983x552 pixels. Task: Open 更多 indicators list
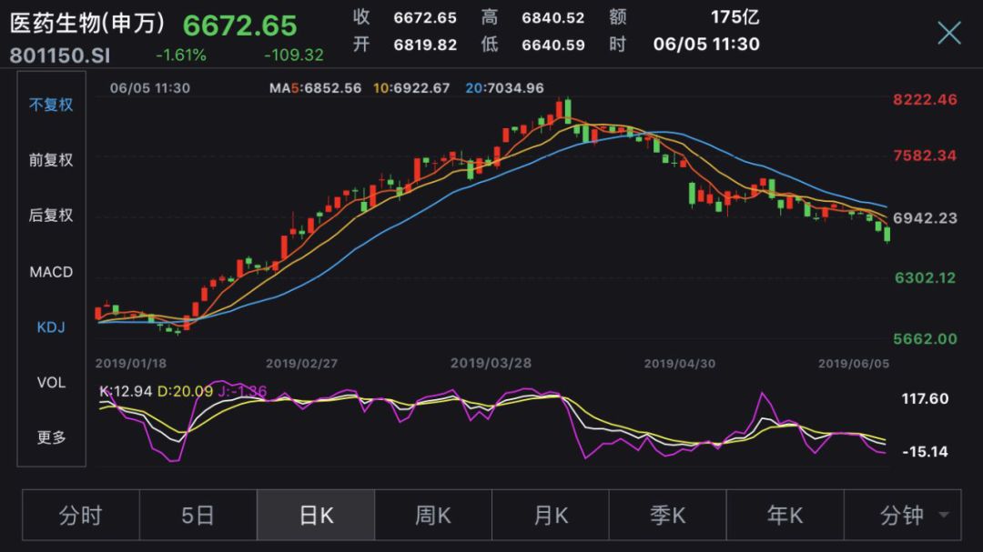click(x=51, y=437)
